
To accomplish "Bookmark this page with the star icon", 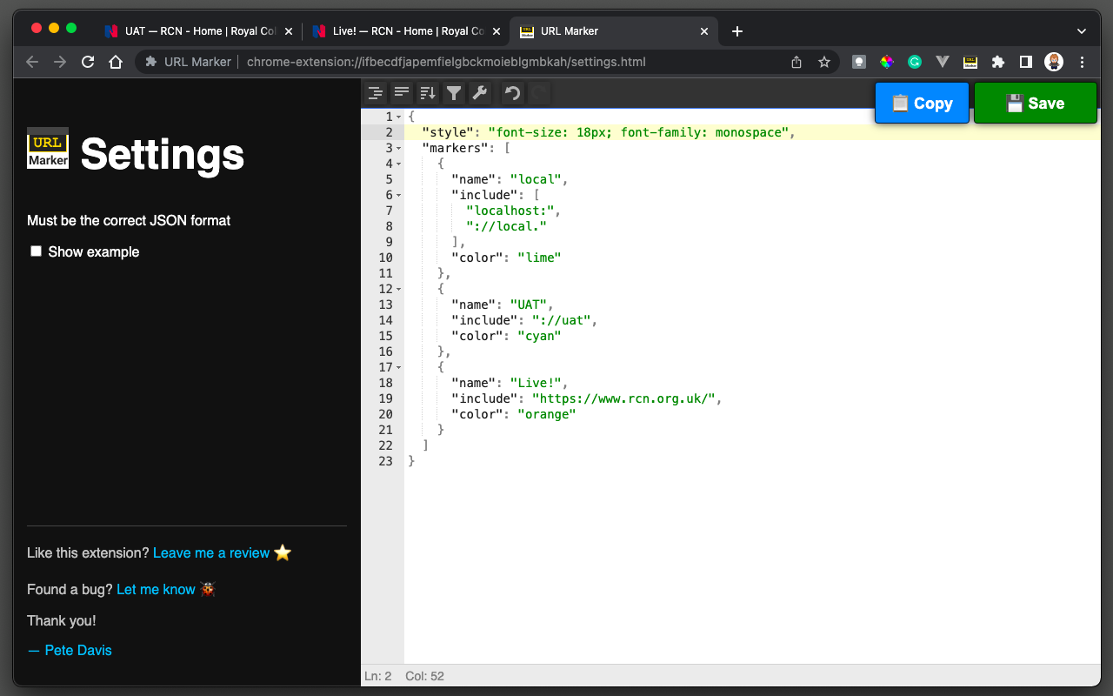I will coord(823,62).
